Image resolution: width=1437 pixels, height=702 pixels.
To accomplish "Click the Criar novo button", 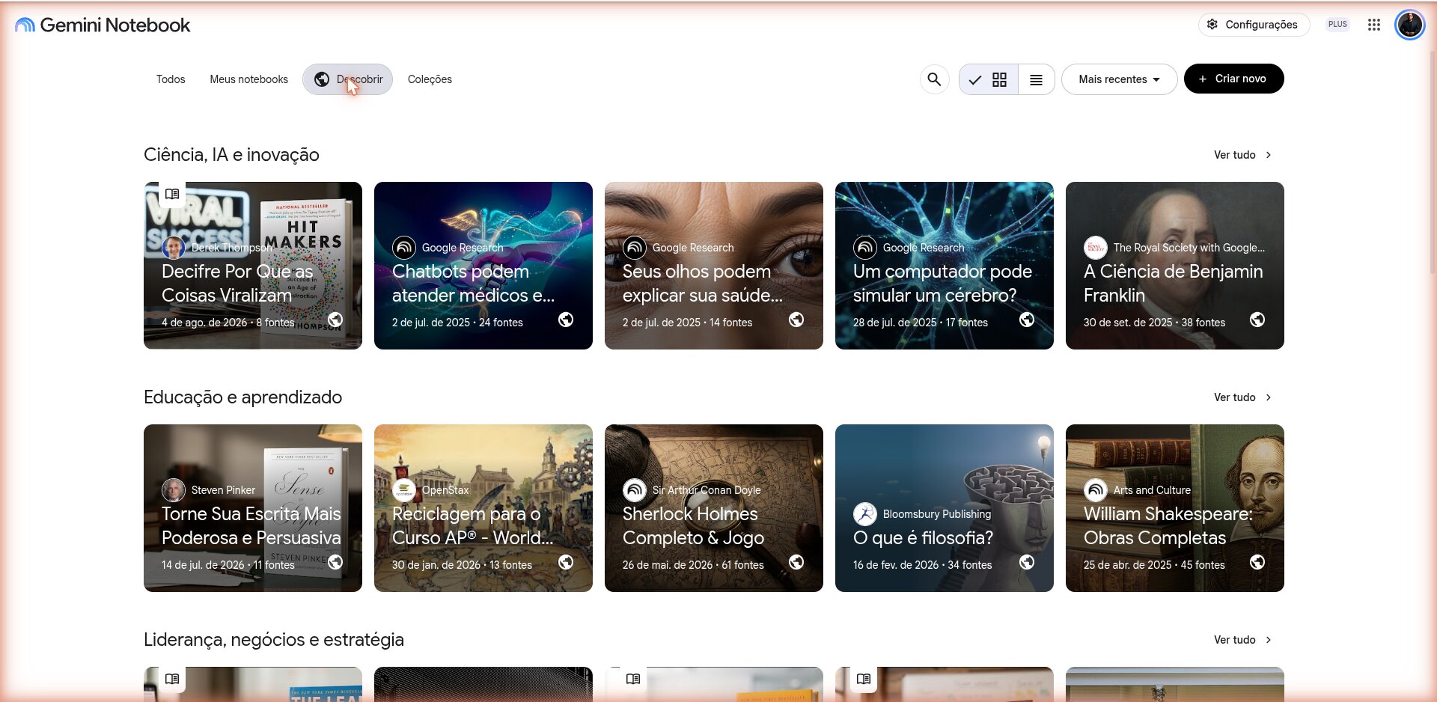I will 1233,79.
